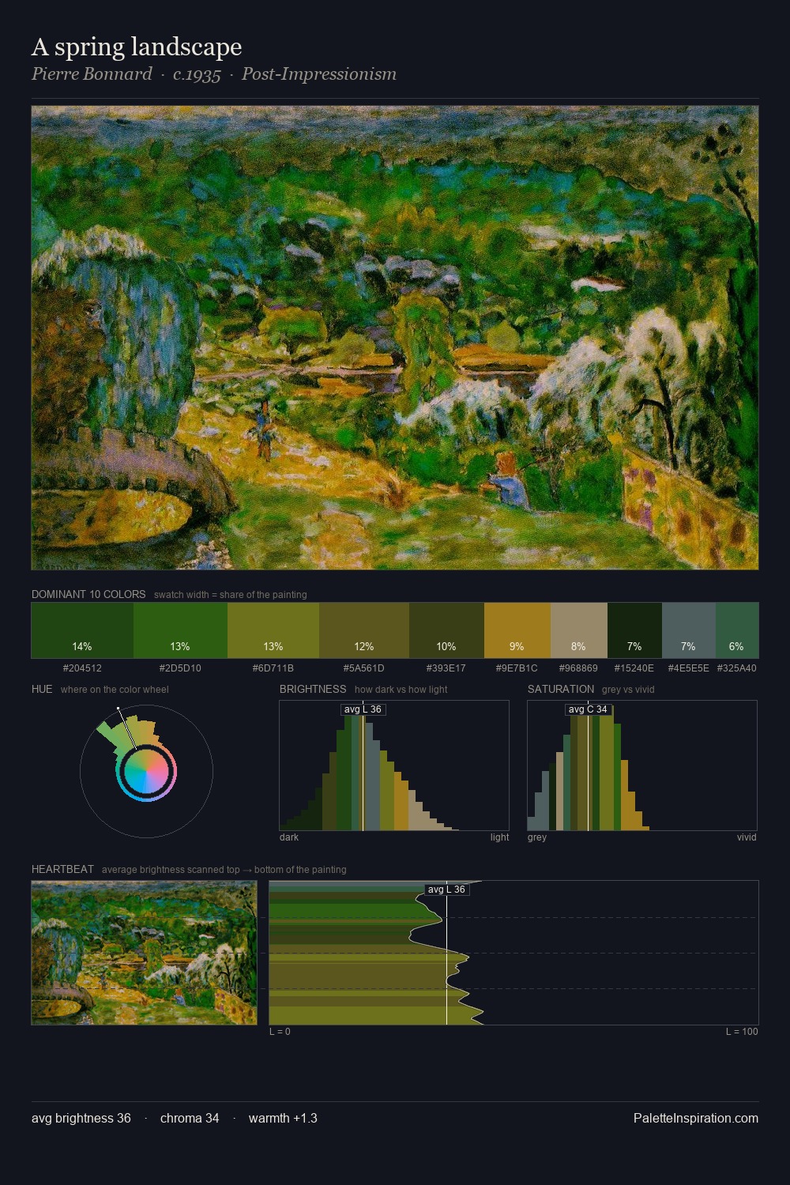Viewport: 790px width, 1185px height.
Task: Click the 'warmth +1.3' footer text
Action: 283,1118
